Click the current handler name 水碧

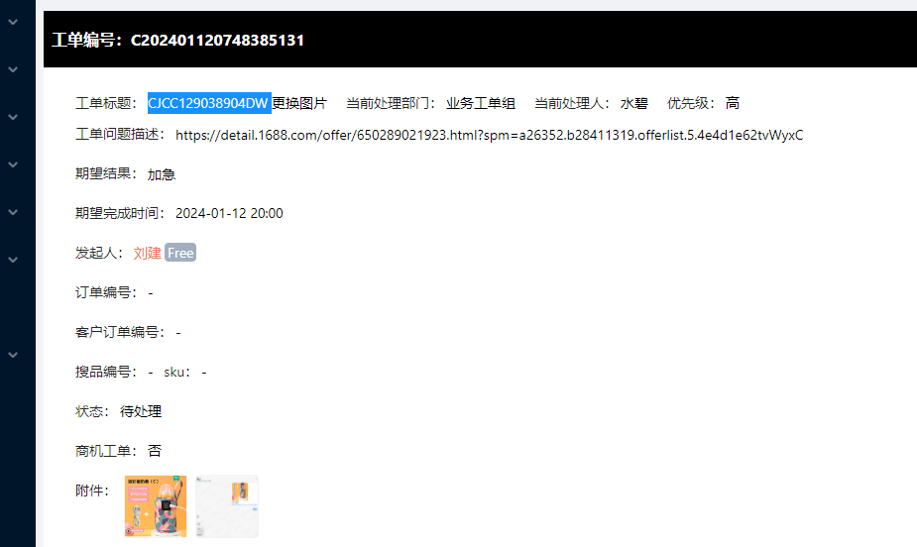coord(633,103)
